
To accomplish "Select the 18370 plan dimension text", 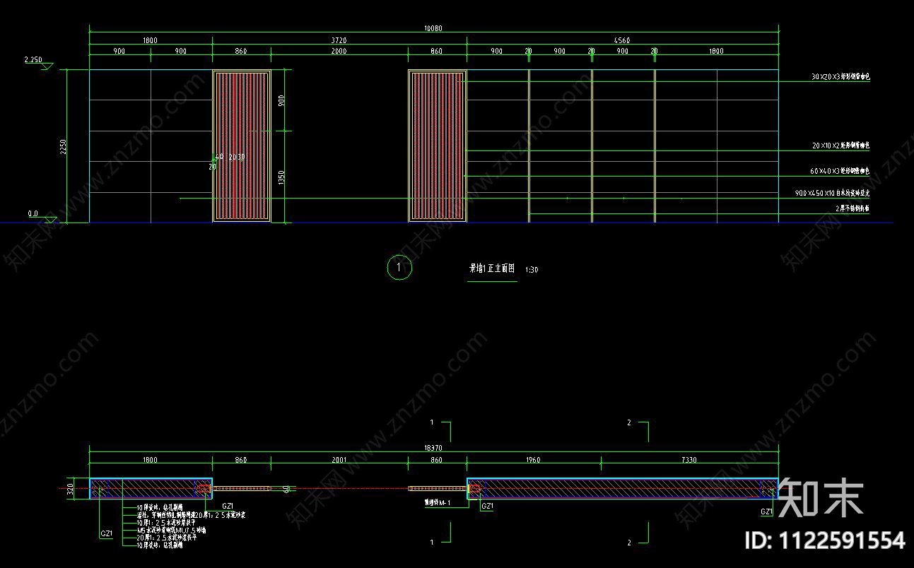I will pos(433,448).
